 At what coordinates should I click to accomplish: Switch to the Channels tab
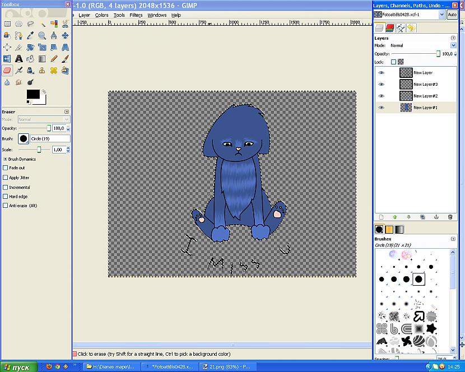point(390,28)
